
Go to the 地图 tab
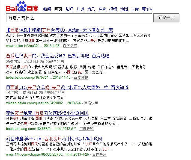[124, 9]
